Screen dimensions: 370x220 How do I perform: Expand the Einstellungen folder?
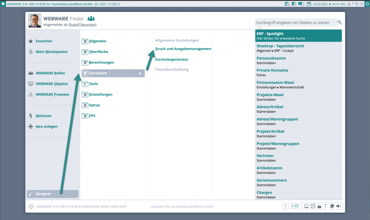pos(100,94)
